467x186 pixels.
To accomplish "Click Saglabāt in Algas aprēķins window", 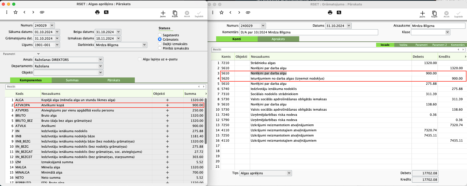I will pyautogui.click(x=199, y=14).
